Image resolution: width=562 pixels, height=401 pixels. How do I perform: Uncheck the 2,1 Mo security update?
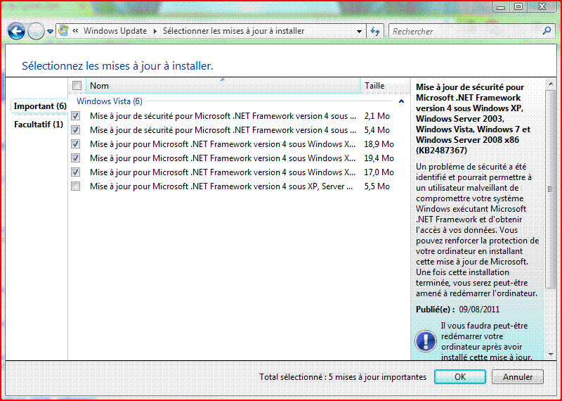point(76,116)
